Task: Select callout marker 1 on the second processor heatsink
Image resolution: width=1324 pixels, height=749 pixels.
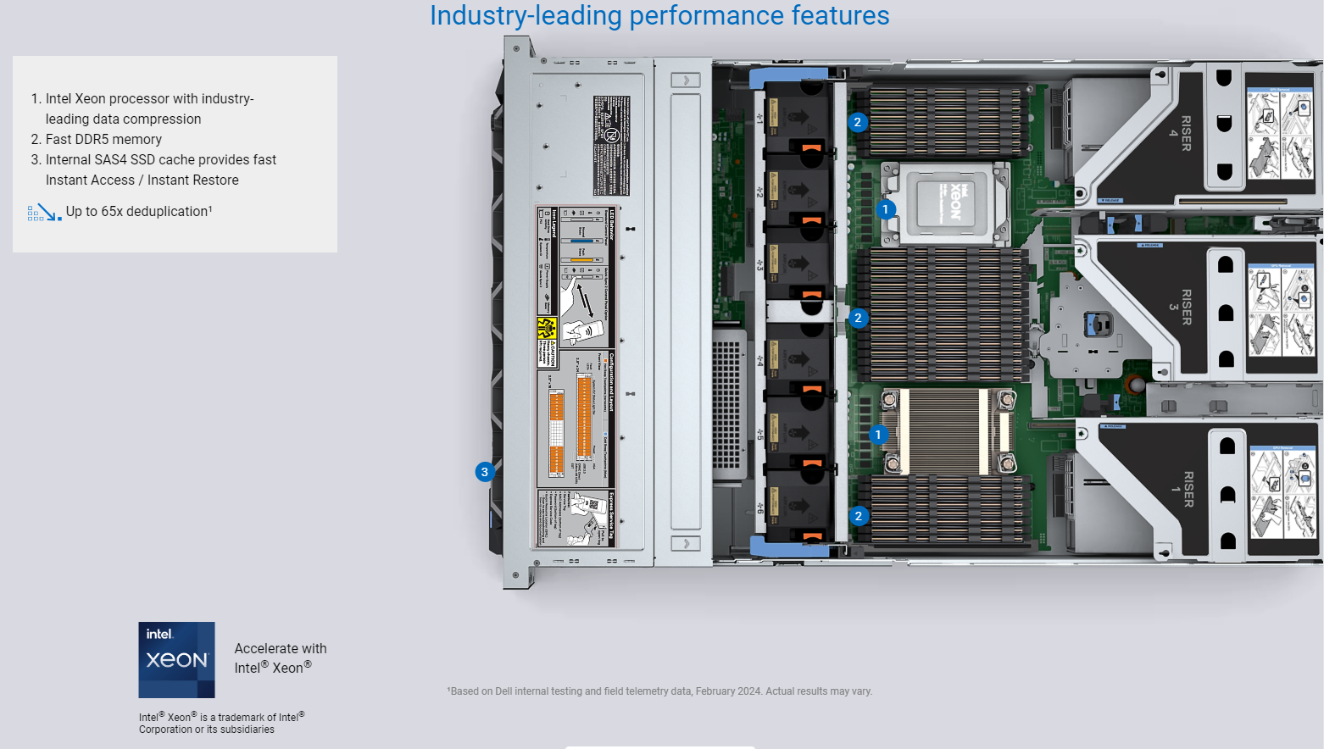Action: 878,433
